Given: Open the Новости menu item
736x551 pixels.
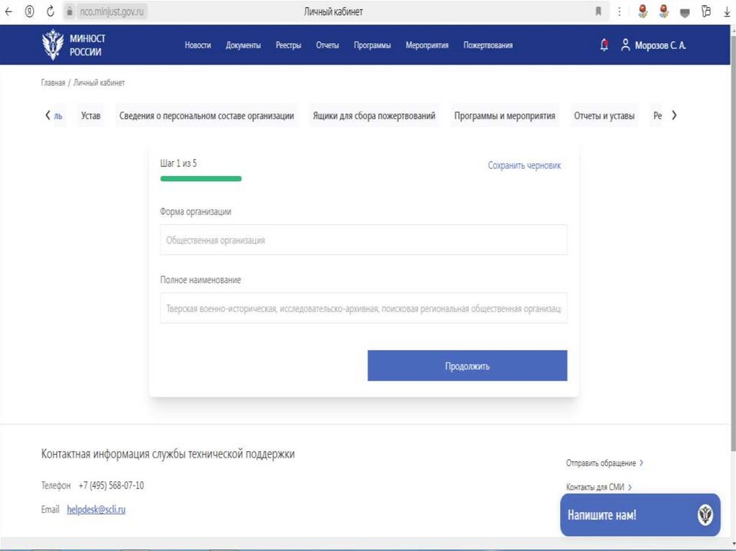Looking at the screenshot, I should 198,45.
